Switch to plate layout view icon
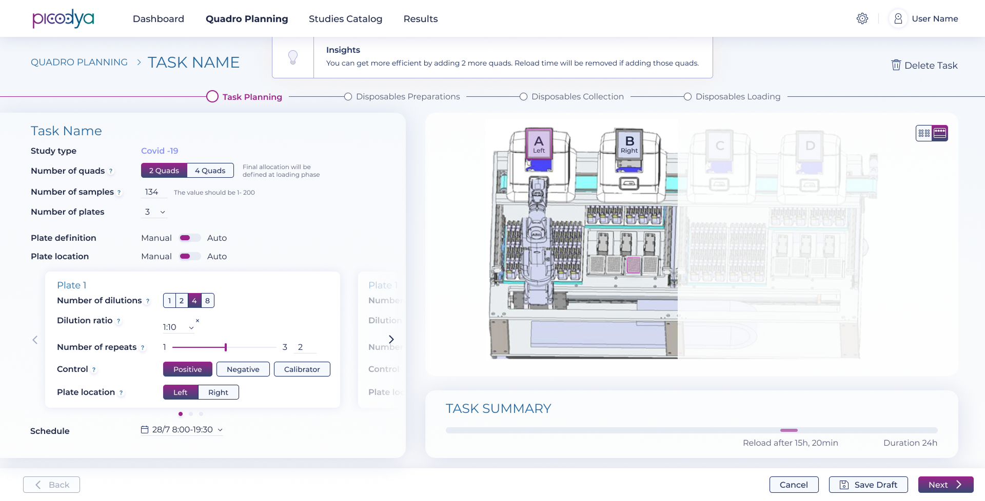This screenshot has width=985, height=501. 940,133
